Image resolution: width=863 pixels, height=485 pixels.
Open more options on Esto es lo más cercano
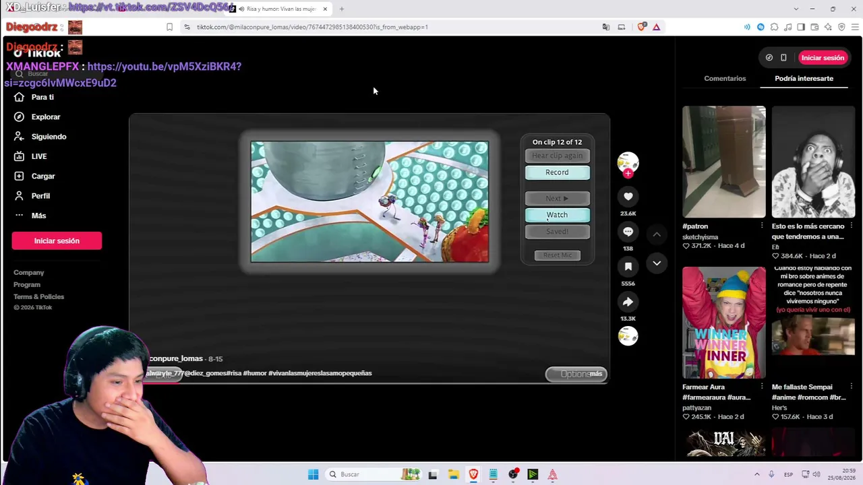coord(852,226)
